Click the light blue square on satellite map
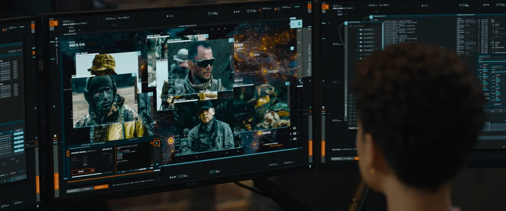This screenshot has height=211, width=506. tap(292, 48)
